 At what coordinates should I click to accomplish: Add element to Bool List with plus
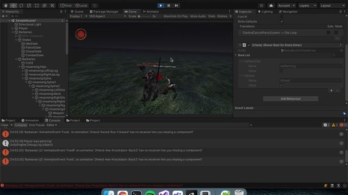pos(331,90)
